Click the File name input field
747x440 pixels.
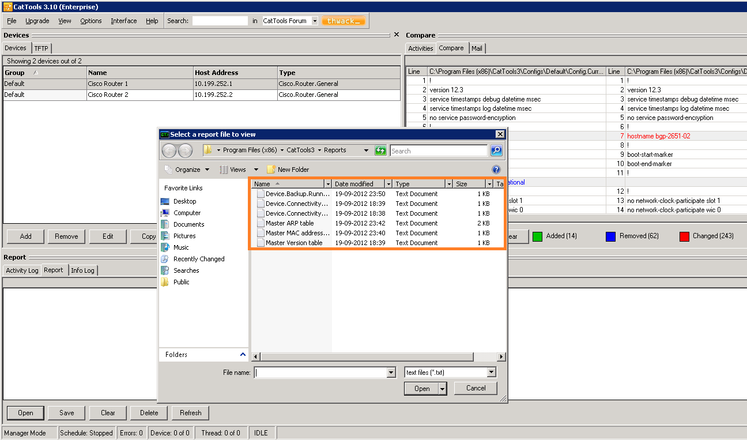click(x=320, y=373)
